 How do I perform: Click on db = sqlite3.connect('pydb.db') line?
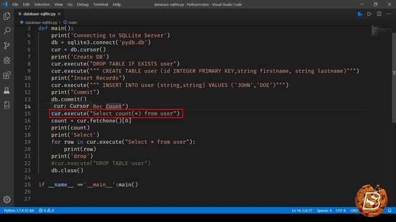(101, 43)
